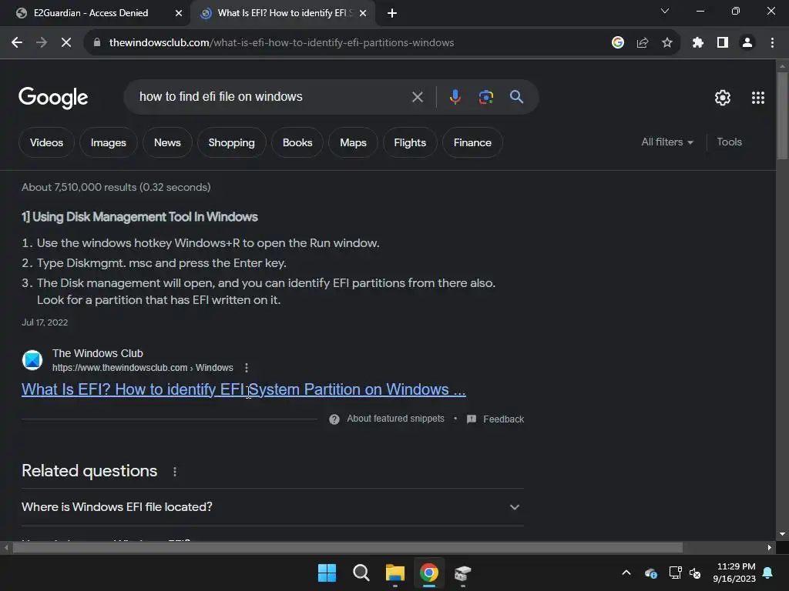Viewport: 789px width, 591px height.
Task: Share this page via the share icon
Action: [x=642, y=43]
